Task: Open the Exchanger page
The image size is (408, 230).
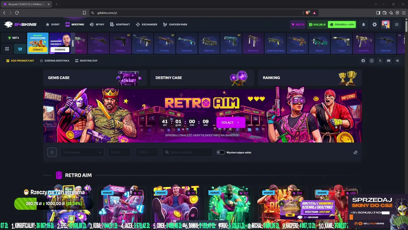Action: click(146, 25)
